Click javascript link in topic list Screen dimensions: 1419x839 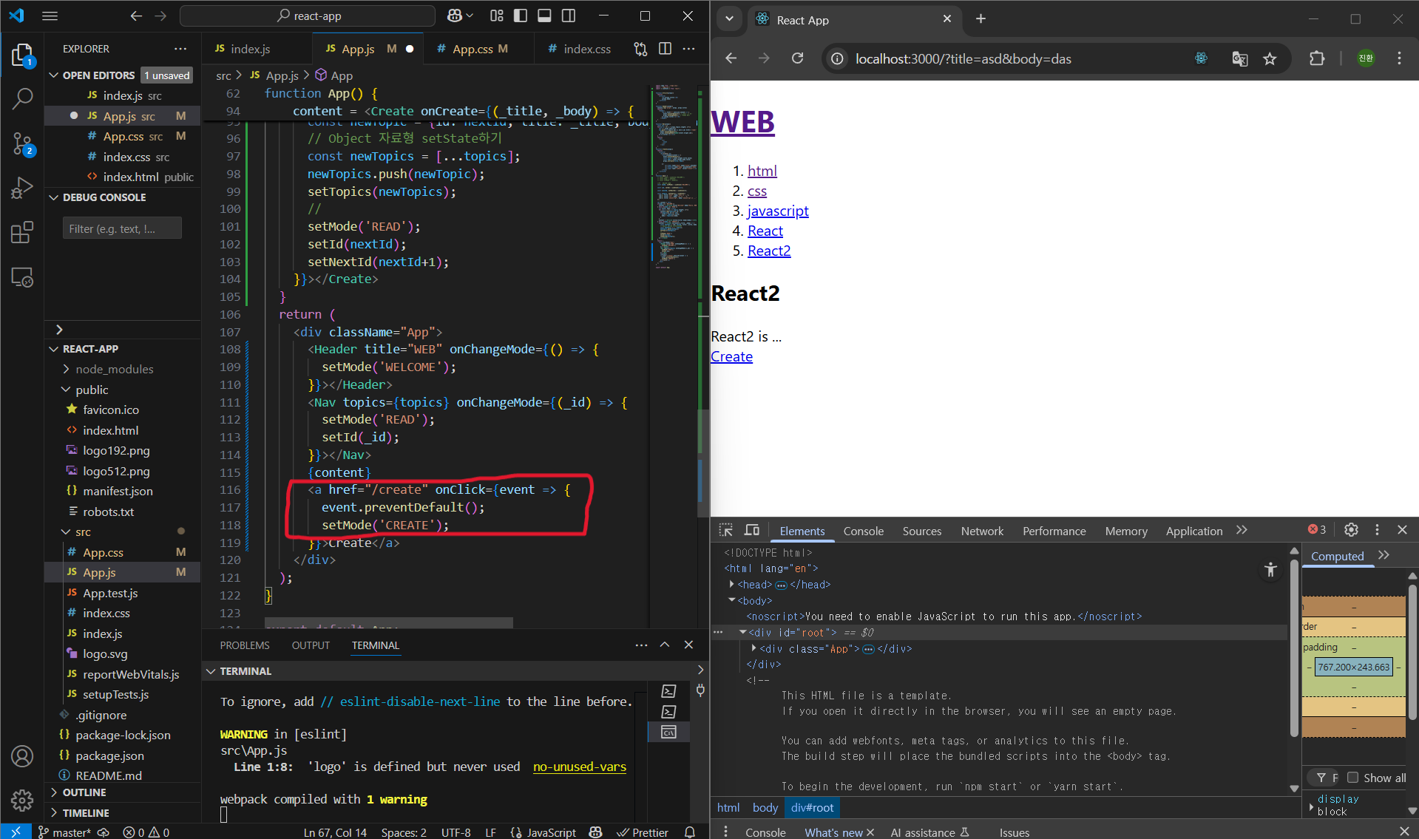778,211
